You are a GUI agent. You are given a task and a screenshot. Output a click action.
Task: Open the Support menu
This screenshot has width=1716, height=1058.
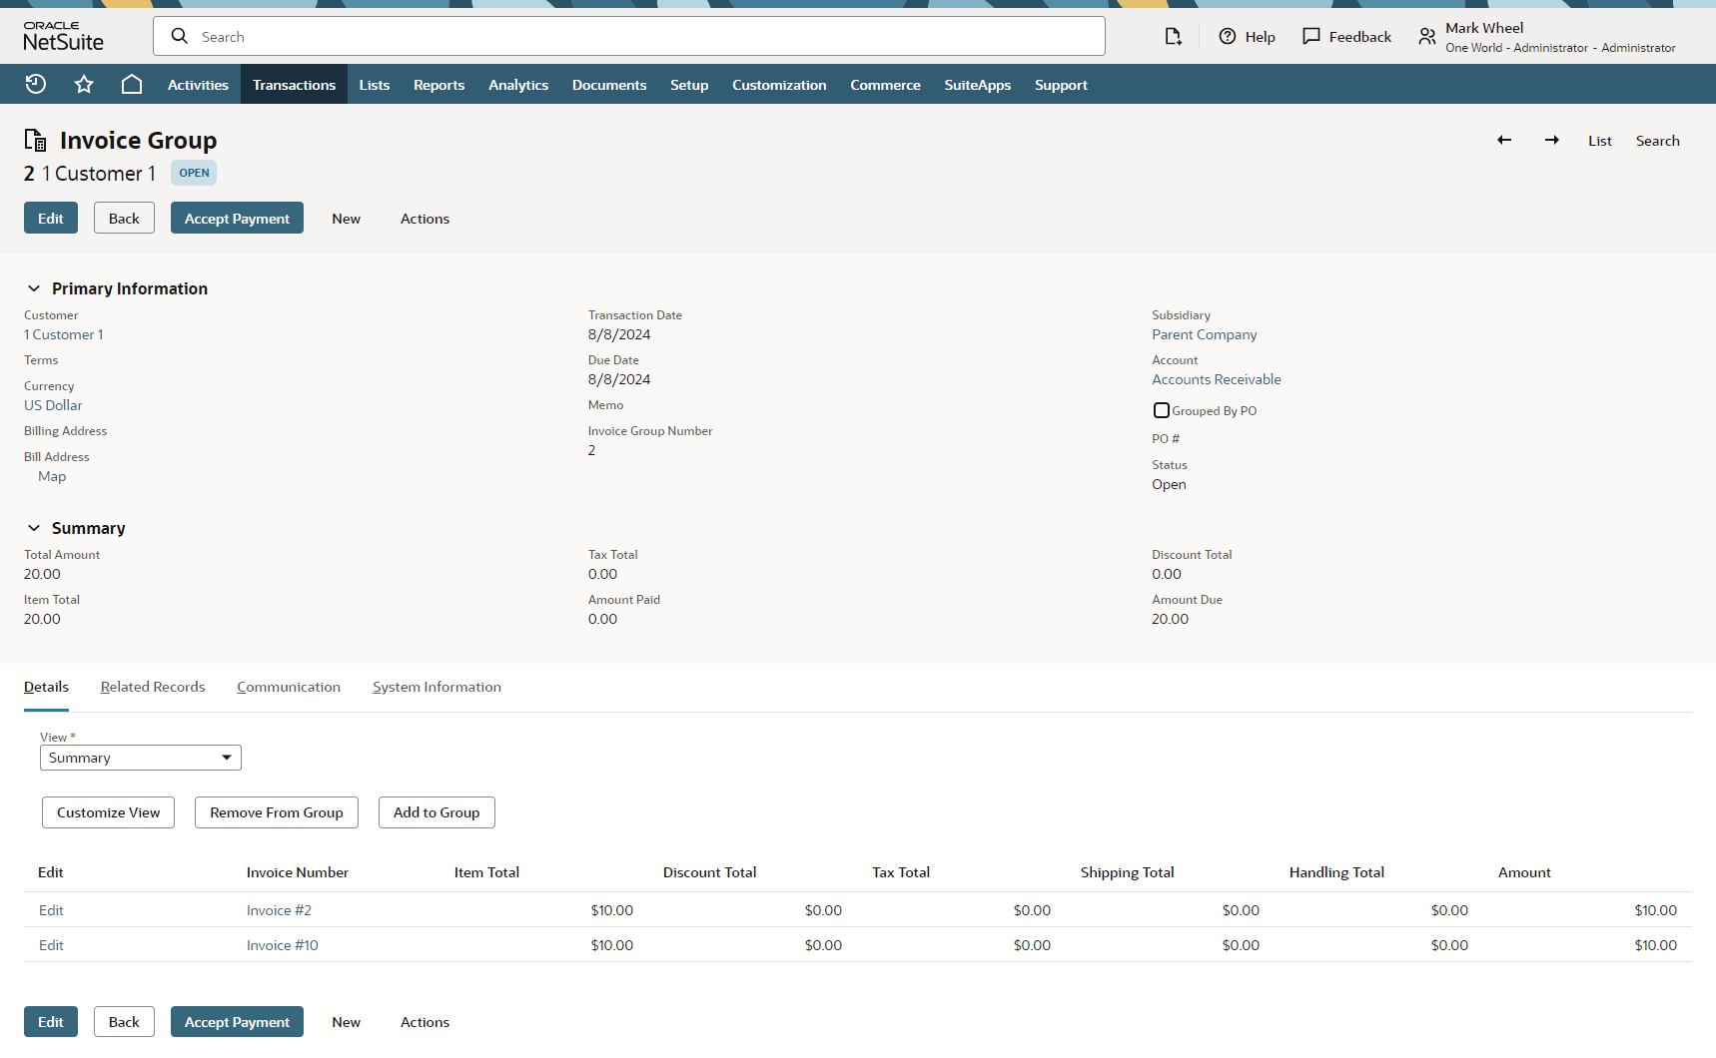[x=1061, y=85]
